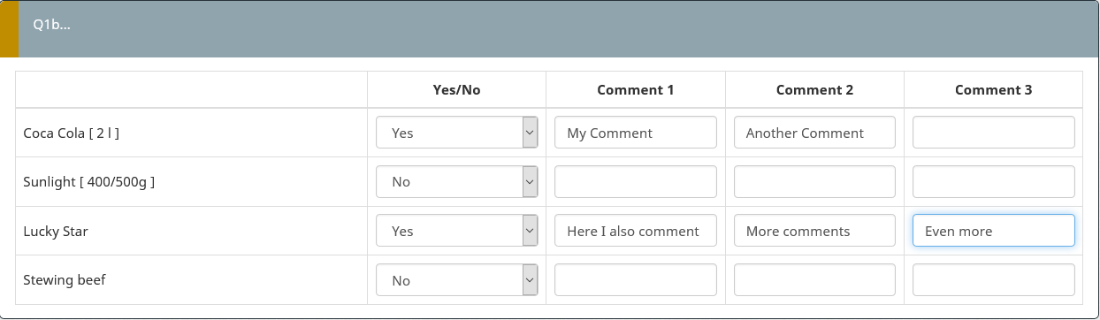Open the Stewing beef Yes/No dropdown
Screen dimensions: 1100x320
457,280
